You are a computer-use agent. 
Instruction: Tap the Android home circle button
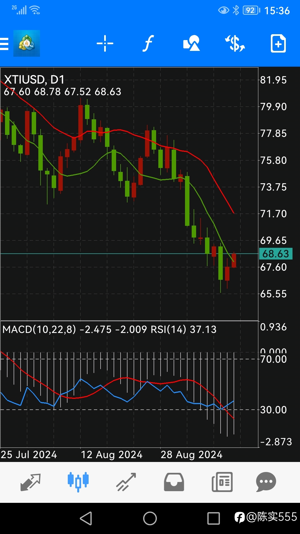pos(150,518)
